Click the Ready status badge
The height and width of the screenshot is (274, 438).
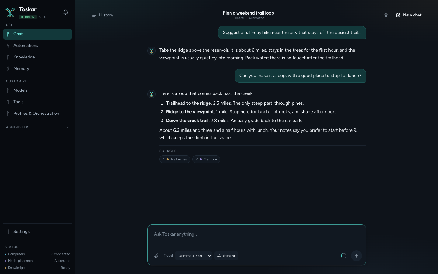click(x=28, y=17)
